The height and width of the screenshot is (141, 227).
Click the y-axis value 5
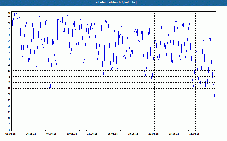tap(10, 124)
